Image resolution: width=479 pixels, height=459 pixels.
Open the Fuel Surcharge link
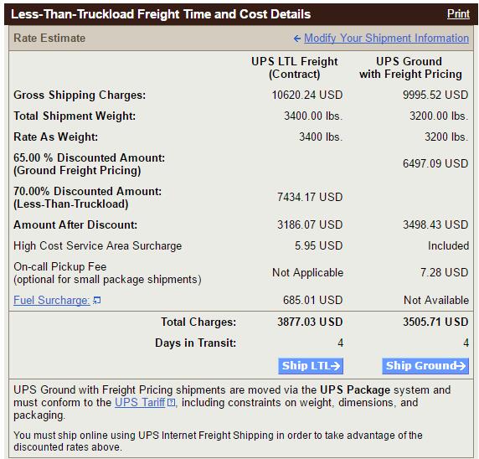[x=52, y=300]
